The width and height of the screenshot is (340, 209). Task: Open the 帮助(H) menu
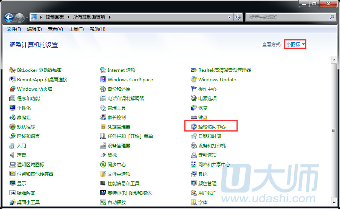tap(97, 29)
